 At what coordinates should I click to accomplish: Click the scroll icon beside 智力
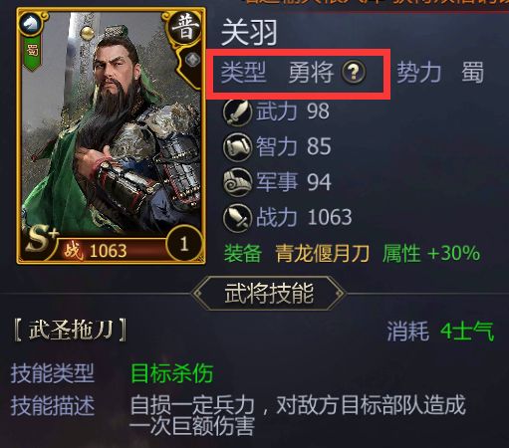(237, 146)
